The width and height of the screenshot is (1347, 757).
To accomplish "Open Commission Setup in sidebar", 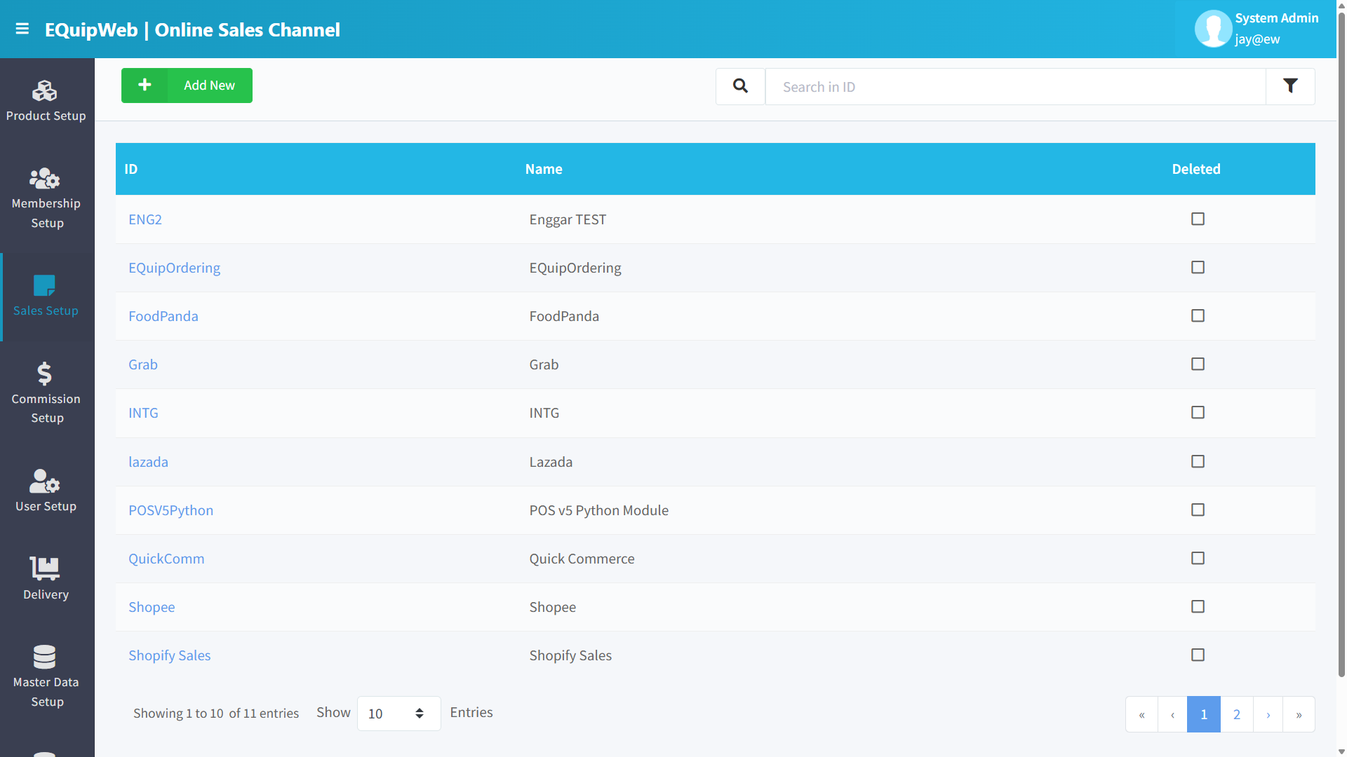I will tap(46, 393).
